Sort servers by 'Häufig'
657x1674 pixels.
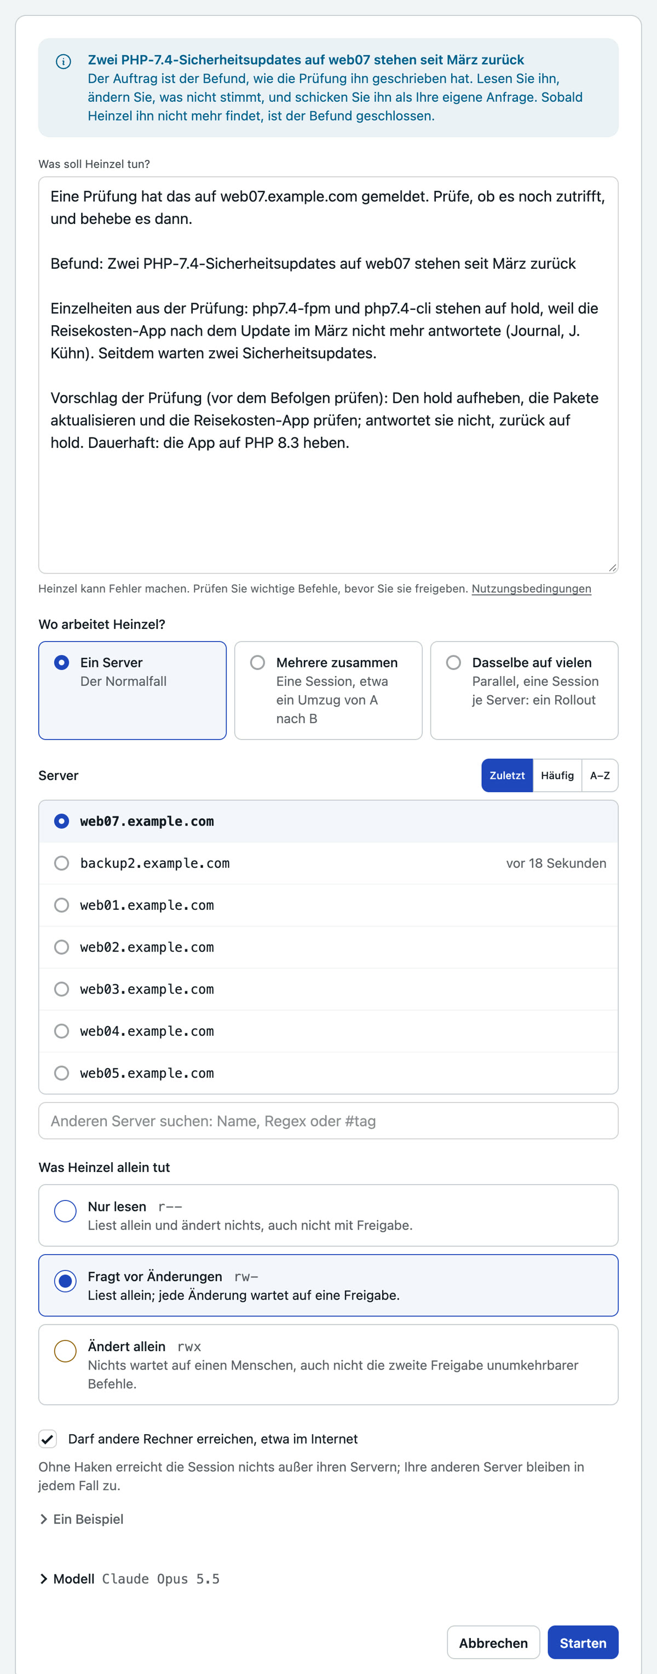pos(557,775)
